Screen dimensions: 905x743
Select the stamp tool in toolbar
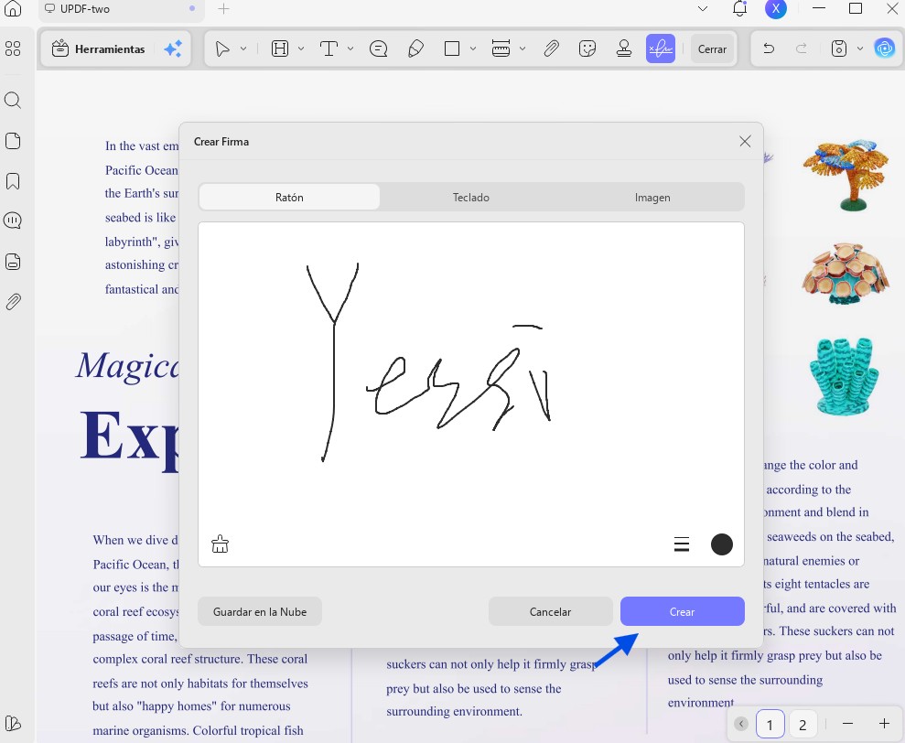pyautogui.click(x=624, y=48)
